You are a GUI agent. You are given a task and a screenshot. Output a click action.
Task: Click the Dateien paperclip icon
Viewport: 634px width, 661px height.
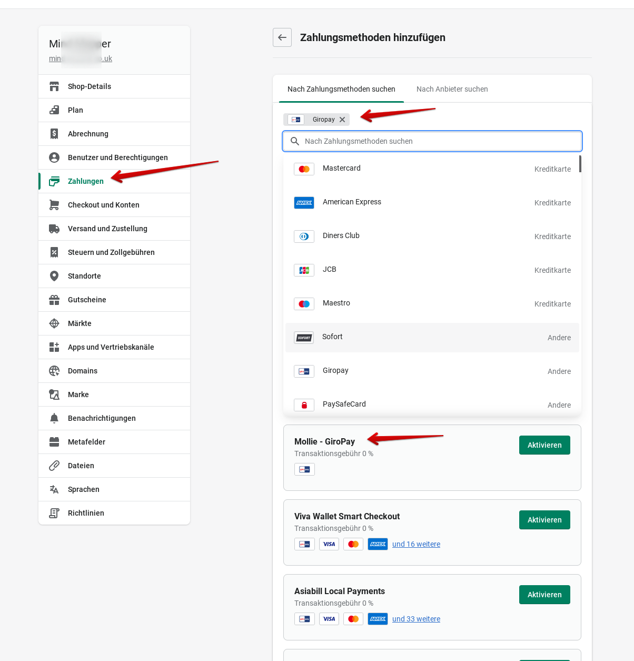coord(54,466)
